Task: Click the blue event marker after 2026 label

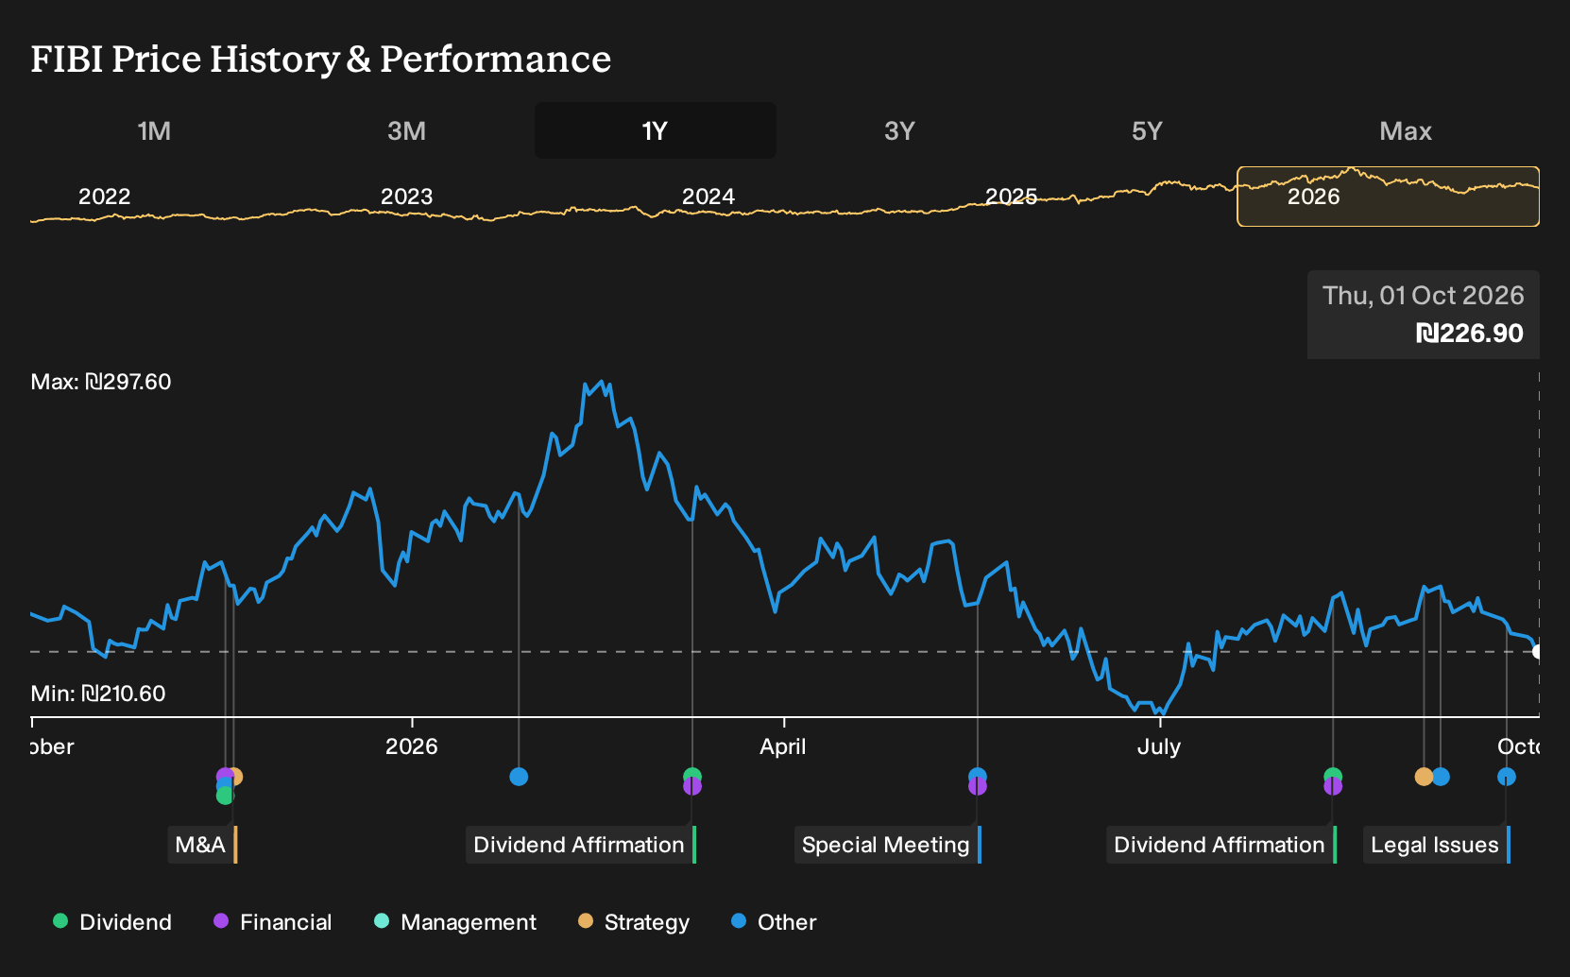Action: 519,777
